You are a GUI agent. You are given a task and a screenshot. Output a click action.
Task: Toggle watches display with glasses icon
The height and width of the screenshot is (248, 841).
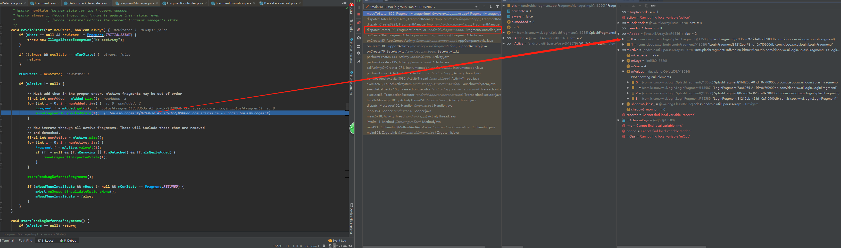click(x=653, y=6)
